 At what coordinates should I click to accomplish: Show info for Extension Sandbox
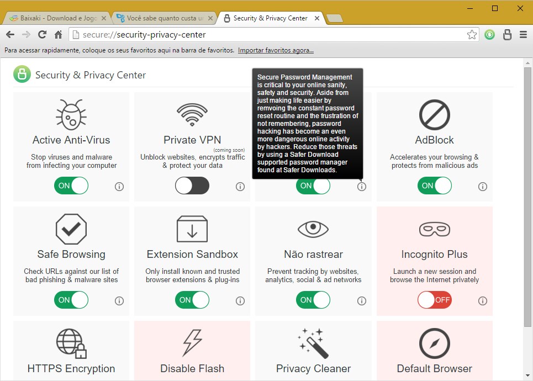(240, 300)
